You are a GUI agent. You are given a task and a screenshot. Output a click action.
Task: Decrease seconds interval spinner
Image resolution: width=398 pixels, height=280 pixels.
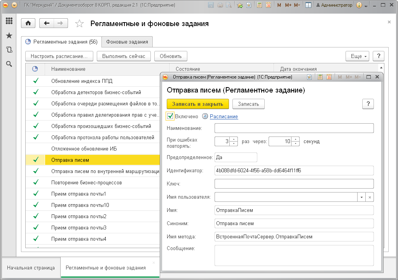coord(295,143)
